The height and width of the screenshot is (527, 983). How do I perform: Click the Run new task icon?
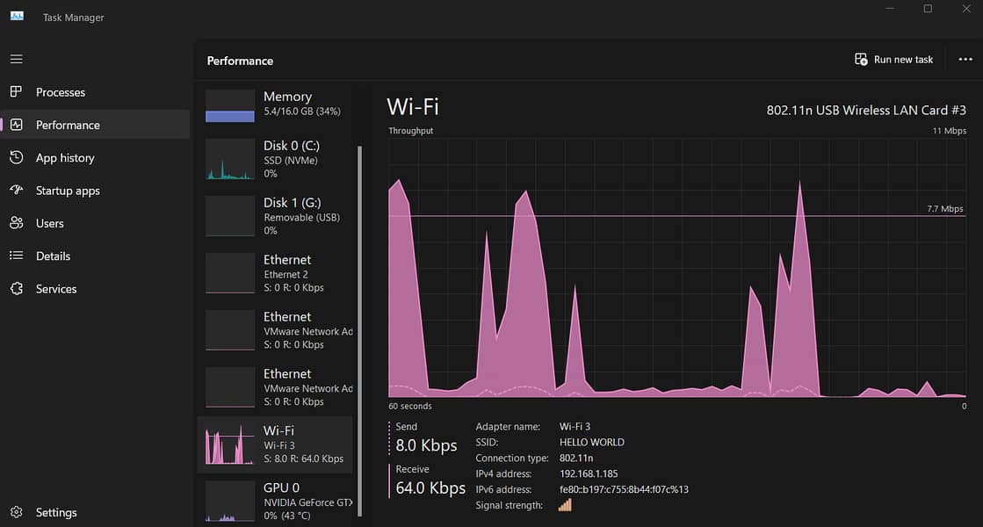[x=862, y=59]
